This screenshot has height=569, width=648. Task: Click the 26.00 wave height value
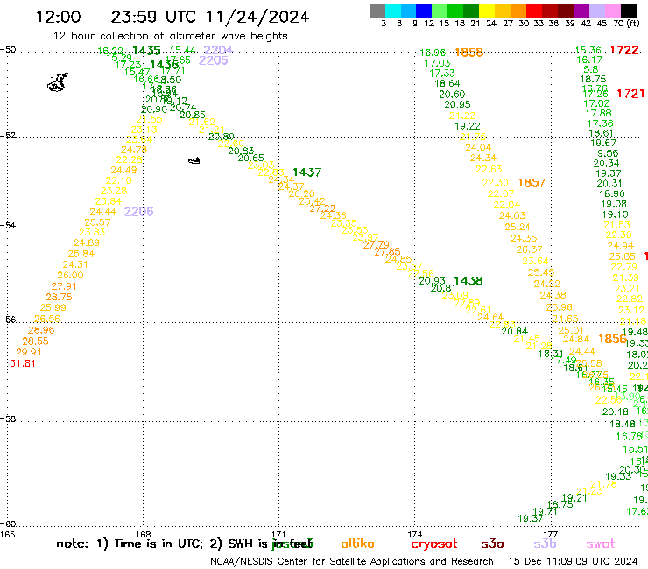coord(70,275)
